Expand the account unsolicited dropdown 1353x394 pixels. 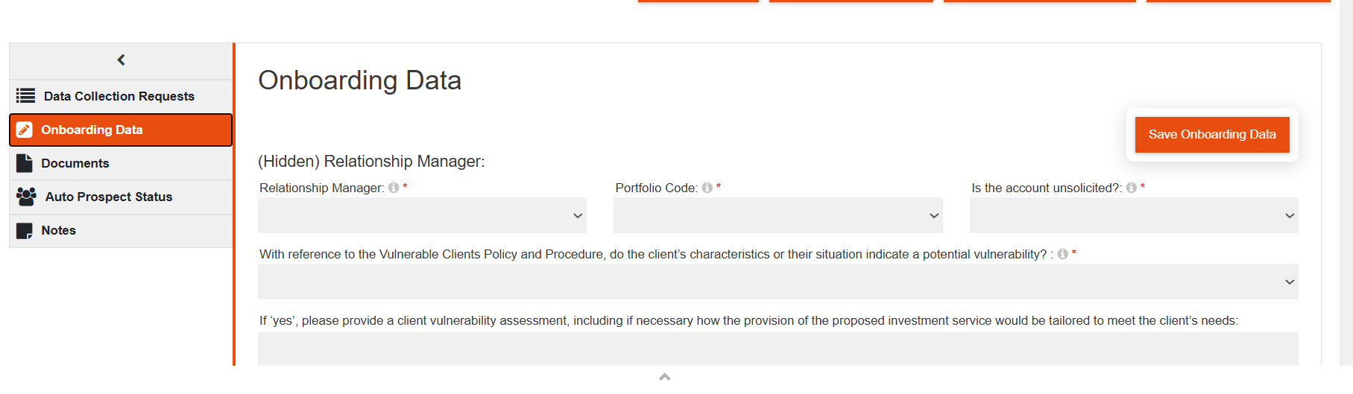(x=1133, y=216)
